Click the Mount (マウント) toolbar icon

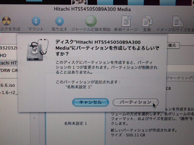[36, 21]
